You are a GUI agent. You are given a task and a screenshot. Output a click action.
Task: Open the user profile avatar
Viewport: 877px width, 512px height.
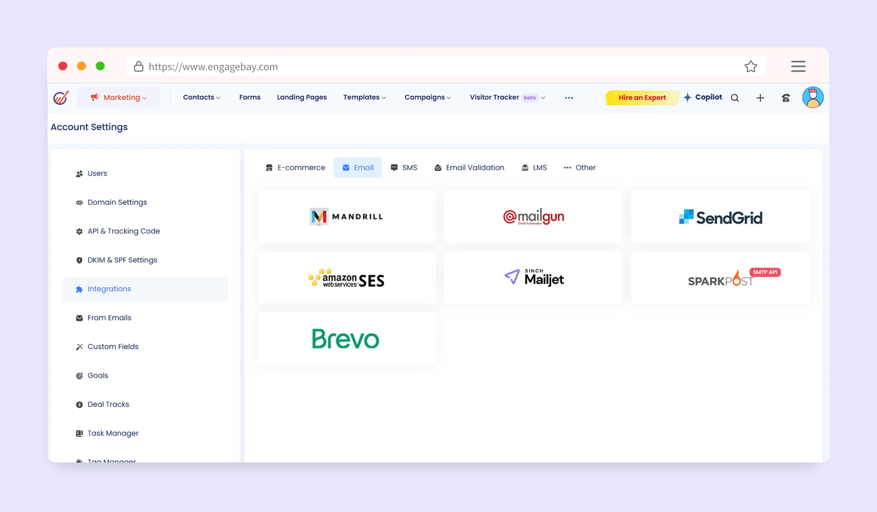pyautogui.click(x=812, y=98)
